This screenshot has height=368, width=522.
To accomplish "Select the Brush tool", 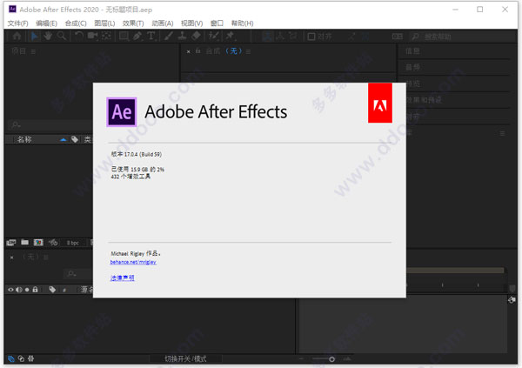I will tap(169, 36).
